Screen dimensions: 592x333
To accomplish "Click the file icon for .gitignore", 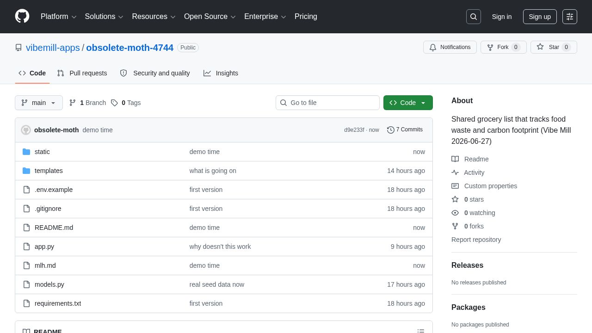I will point(26,209).
